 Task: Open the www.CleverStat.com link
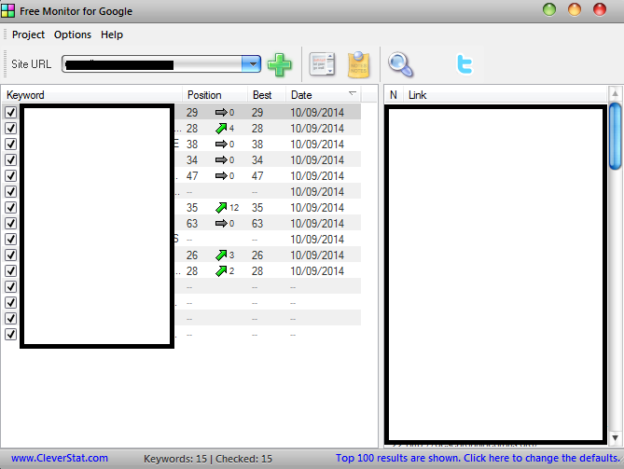pyautogui.click(x=60, y=458)
